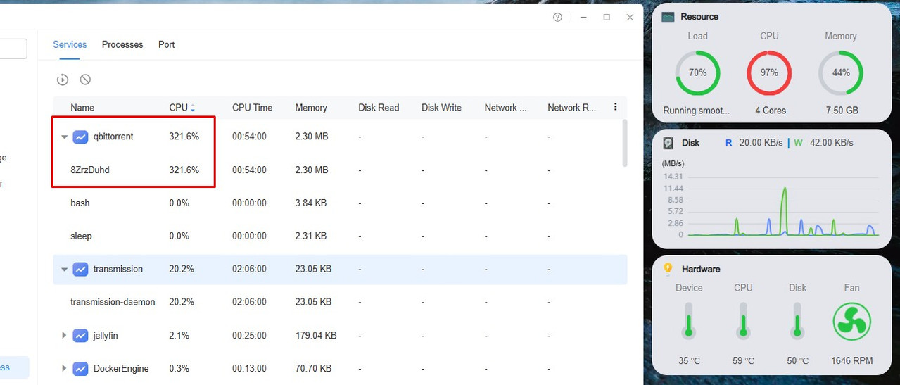Click the Device temperature thermometer icon
900x385 pixels.
click(689, 322)
